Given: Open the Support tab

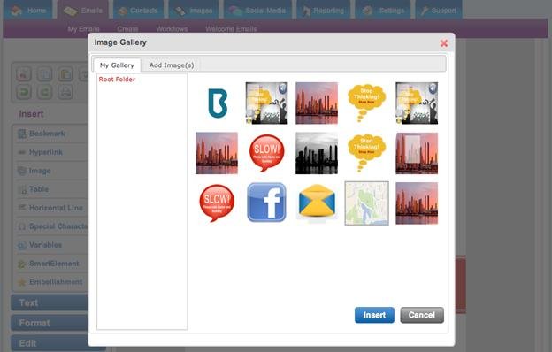Looking at the screenshot, I should [x=439, y=11].
